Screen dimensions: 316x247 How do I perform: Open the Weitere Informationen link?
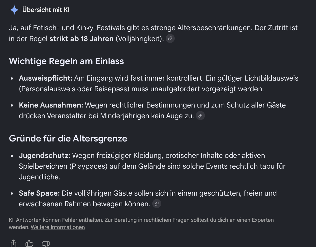[x=58, y=227]
